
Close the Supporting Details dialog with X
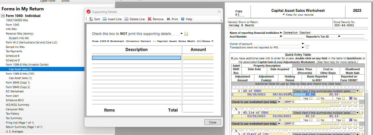point(219,12)
